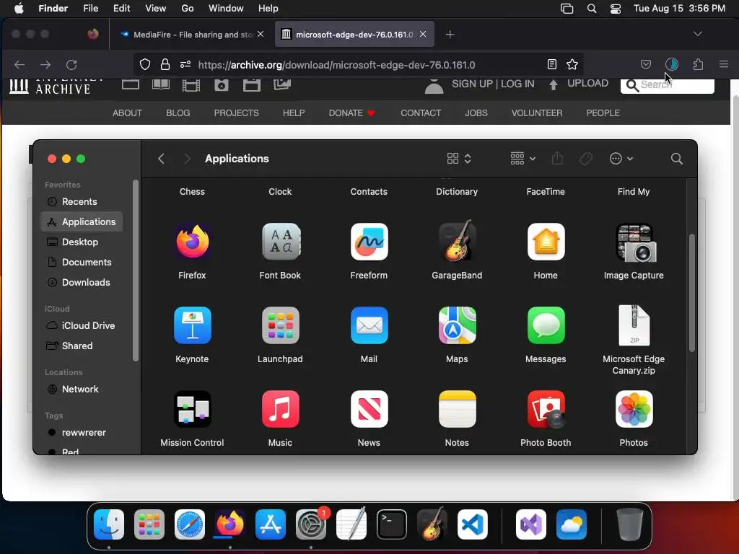Image resolution: width=739 pixels, height=554 pixels.
Task: Open the Firefox Extensions puzzle icon
Action: 698,64
